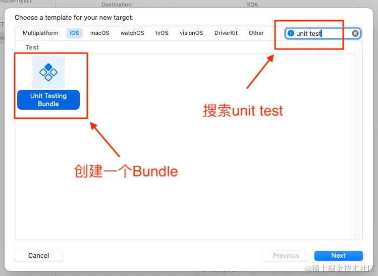
Task: Switch to the iOS platform tab
Action: [x=74, y=33]
